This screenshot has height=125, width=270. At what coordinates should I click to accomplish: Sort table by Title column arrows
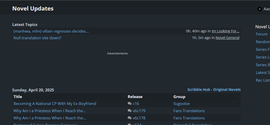[124, 97]
